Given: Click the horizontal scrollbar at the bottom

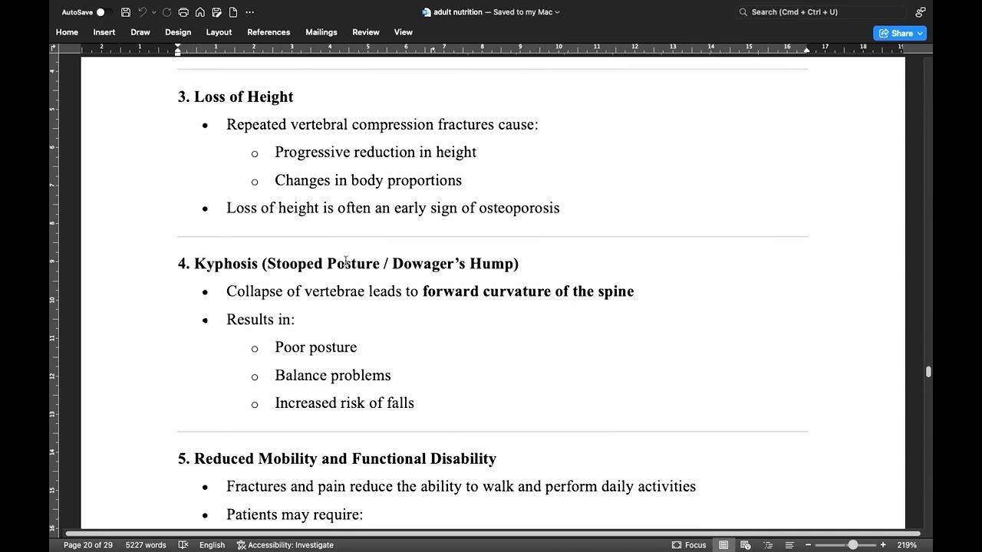Looking at the screenshot, I should point(493,534).
